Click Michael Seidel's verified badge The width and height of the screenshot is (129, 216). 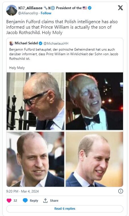(41, 43)
